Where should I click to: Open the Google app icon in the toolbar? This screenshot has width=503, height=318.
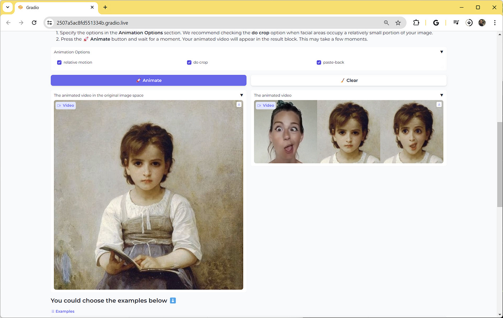click(x=436, y=22)
